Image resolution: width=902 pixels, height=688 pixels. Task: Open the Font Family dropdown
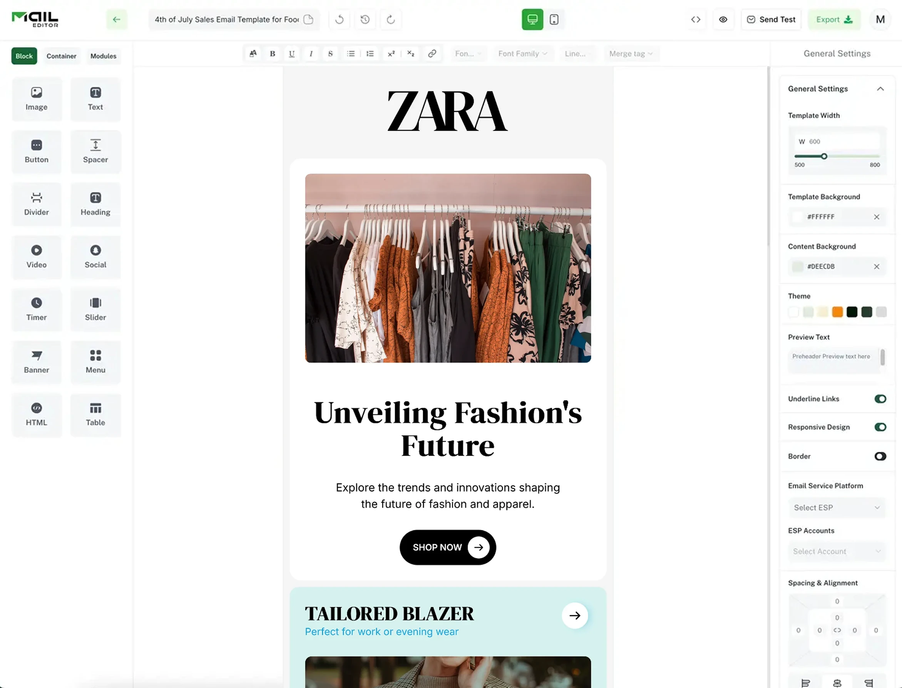point(523,53)
